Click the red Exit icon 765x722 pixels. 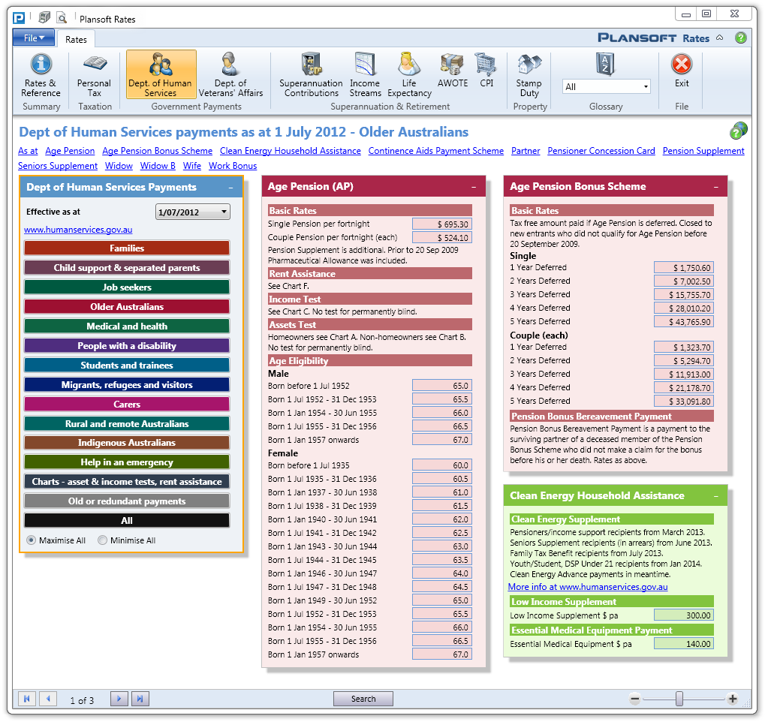(x=682, y=64)
